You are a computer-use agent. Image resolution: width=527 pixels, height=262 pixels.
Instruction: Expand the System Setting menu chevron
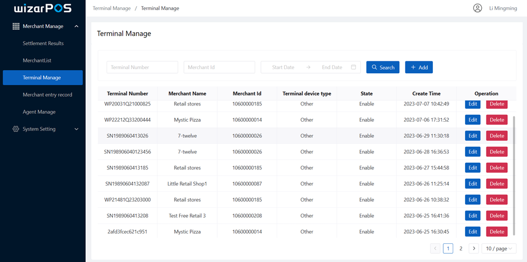(76, 129)
